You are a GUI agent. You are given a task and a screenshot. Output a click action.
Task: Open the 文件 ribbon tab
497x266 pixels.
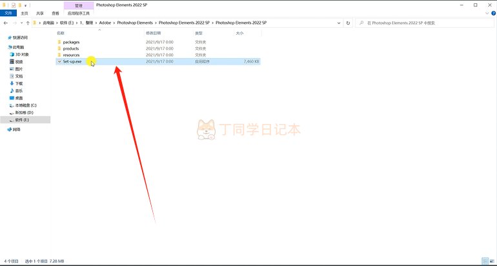(x=8, y=14)
